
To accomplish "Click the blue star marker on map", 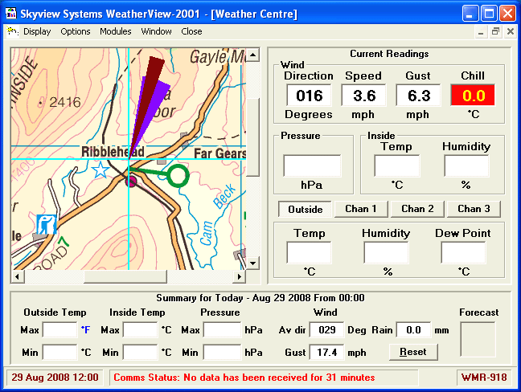I will tap(101, 170).
